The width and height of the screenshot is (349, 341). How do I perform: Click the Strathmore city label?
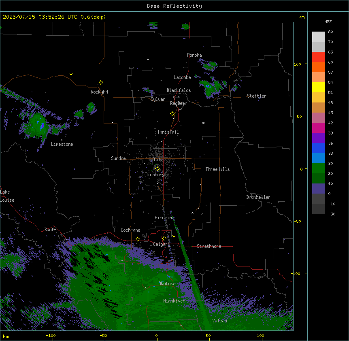[x=209, y=246]
